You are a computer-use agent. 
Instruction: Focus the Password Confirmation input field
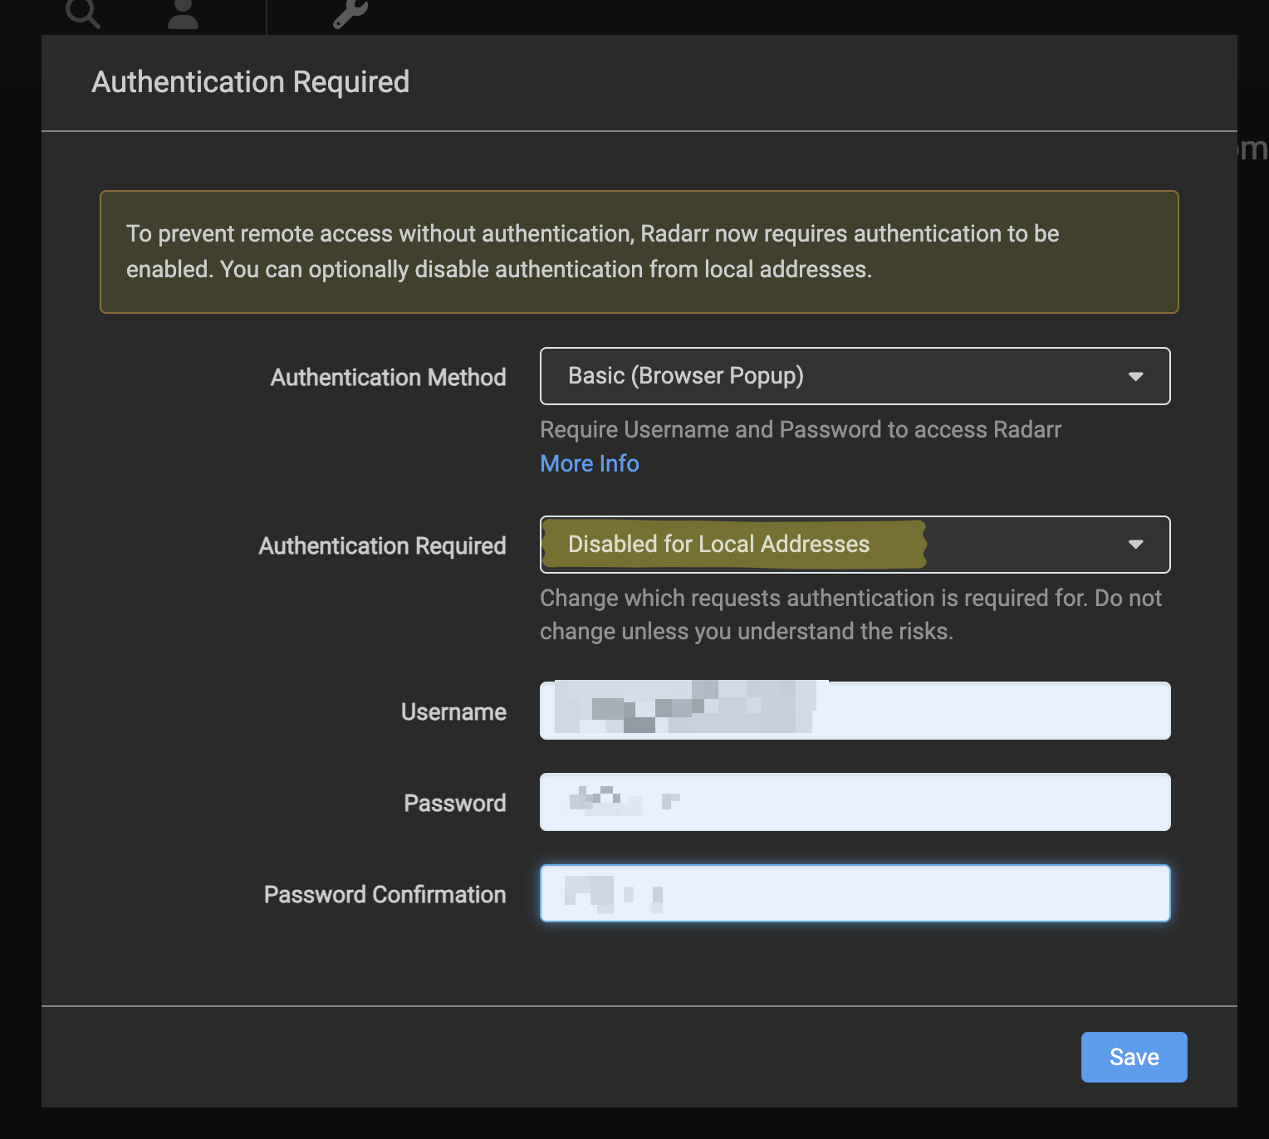[855, 893]
